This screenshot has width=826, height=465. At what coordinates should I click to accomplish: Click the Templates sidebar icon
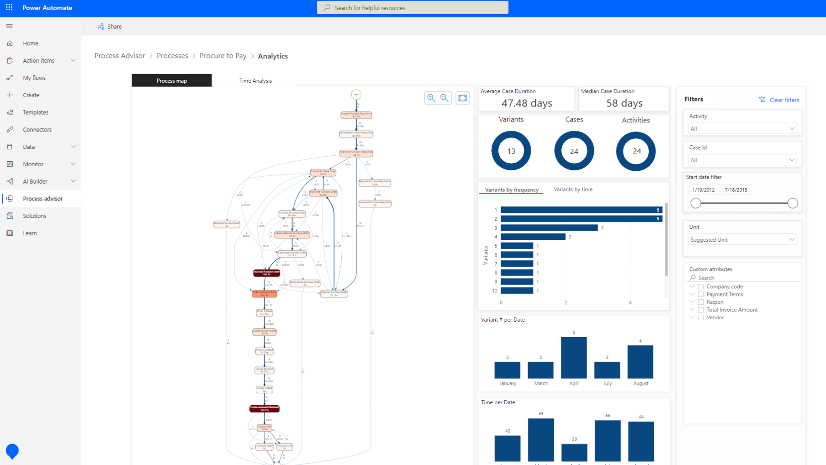tap(10, 112)
